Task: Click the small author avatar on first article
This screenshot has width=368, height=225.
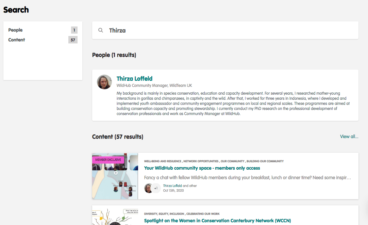Action: click(x=148, y=188)
